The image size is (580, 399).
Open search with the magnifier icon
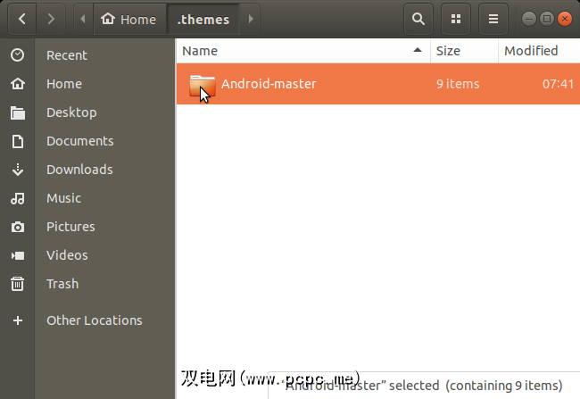418,19
